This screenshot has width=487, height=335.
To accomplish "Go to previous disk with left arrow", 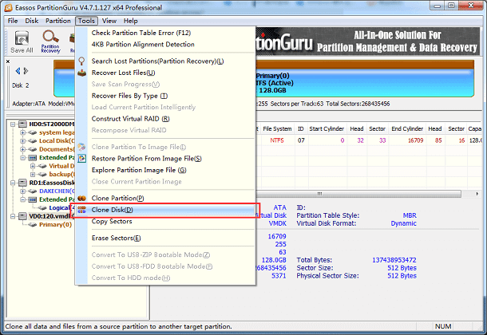I will 18,71.
